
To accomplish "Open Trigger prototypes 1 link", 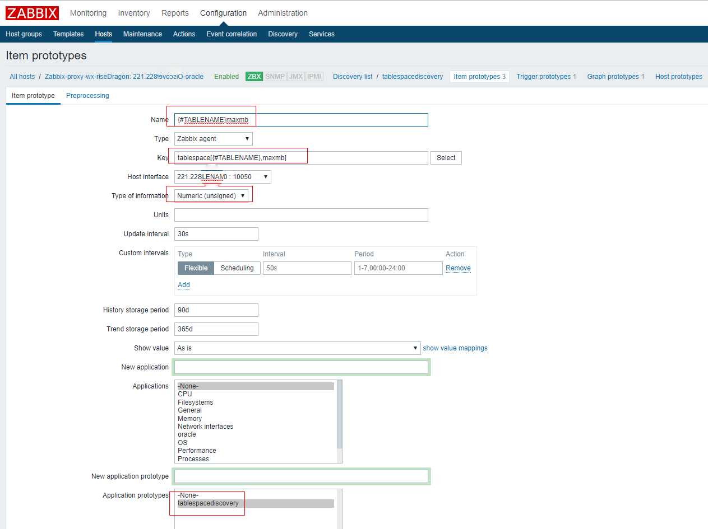I will (546, 77).
